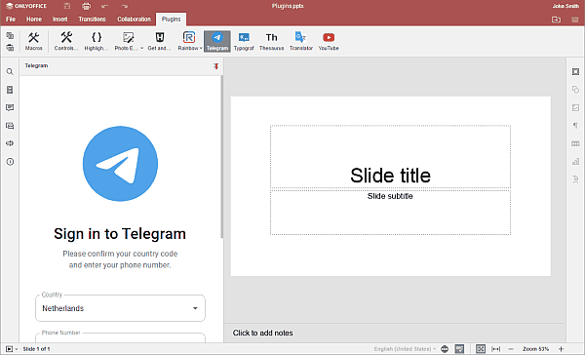Click the Zoom 53% label
This screenshot has height=355, width=585.
[x=535, y=348]
